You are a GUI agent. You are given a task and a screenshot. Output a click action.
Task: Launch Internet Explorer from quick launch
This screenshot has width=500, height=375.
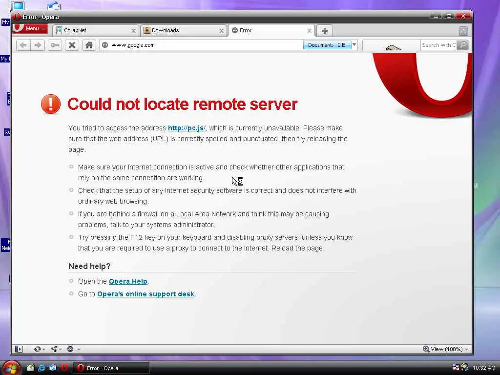pyautogui.click(x=42, y=368)
